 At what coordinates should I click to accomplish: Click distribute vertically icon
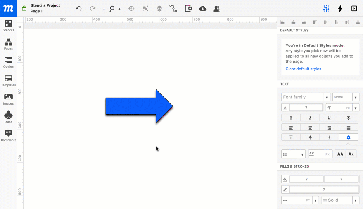click(358, 22)
